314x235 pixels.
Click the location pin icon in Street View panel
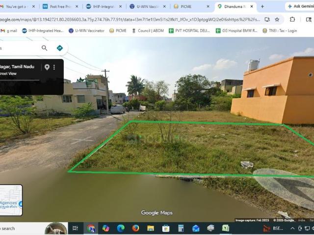point(47,67)
